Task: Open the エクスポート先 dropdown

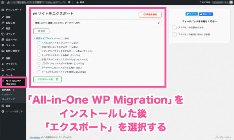Action: 48,79
